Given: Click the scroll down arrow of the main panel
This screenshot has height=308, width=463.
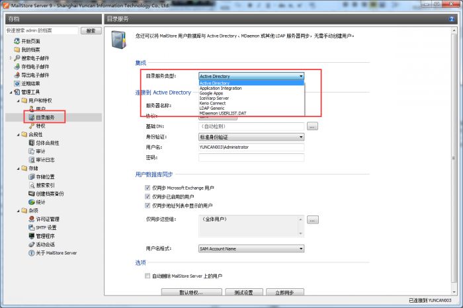Looking at the screenshot, I should click(454, 292).
